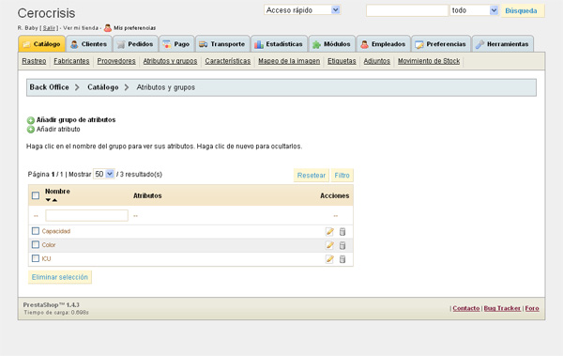Open the Foro footer link
The height and width of the screenshot is (356, 563).
click(x=532, y=308)
